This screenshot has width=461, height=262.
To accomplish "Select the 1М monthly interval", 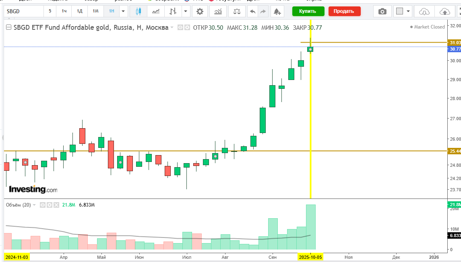I will [x=95, y=11].
